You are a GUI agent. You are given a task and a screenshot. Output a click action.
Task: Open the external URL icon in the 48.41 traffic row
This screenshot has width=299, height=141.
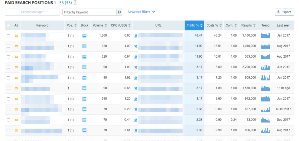pos(135,36)
